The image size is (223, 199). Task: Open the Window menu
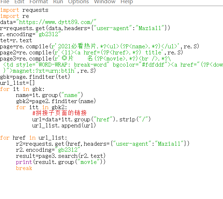(105, 2)
